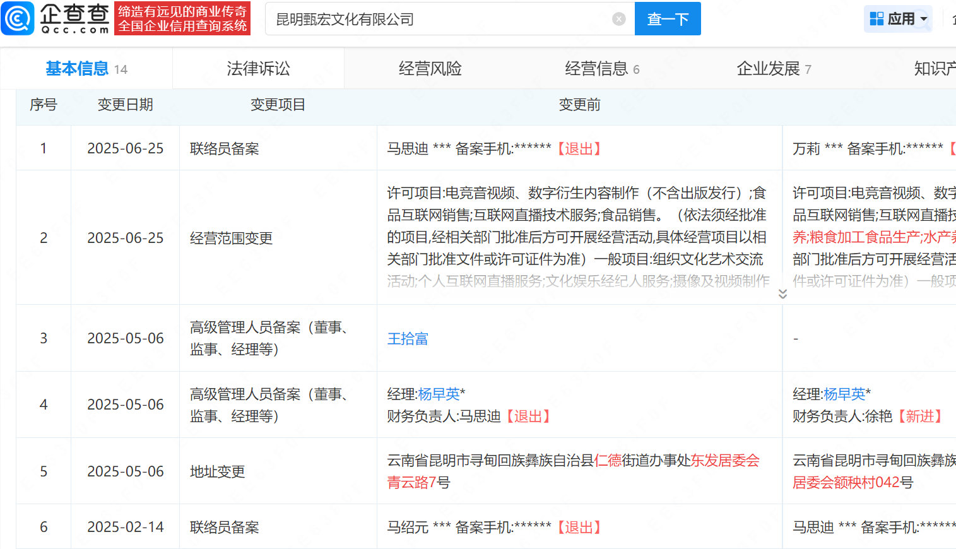This screenshot has height=549, width=956.
Task: Click the 马绍元 备案手机 entry
Action: (494, 528)
